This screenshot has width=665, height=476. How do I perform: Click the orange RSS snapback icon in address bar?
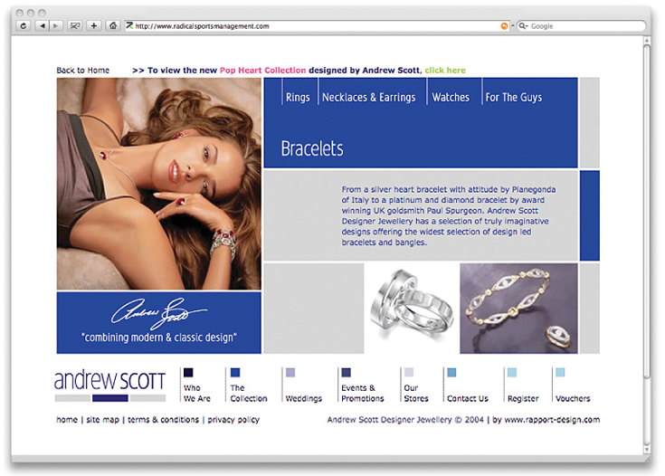point(504,26)
